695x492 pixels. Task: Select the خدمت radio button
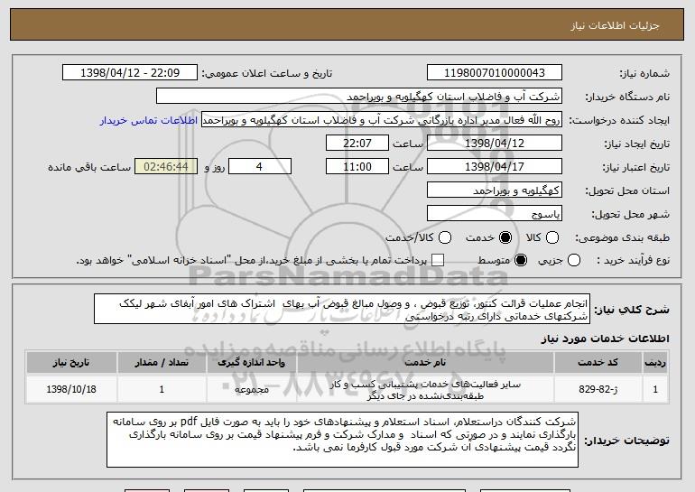tap(505, 237)
